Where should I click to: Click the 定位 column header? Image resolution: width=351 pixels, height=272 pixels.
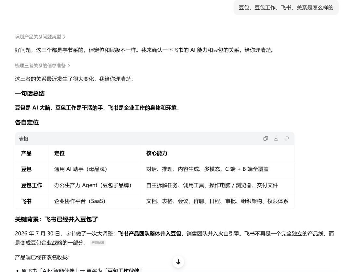(x=94, y=153)
